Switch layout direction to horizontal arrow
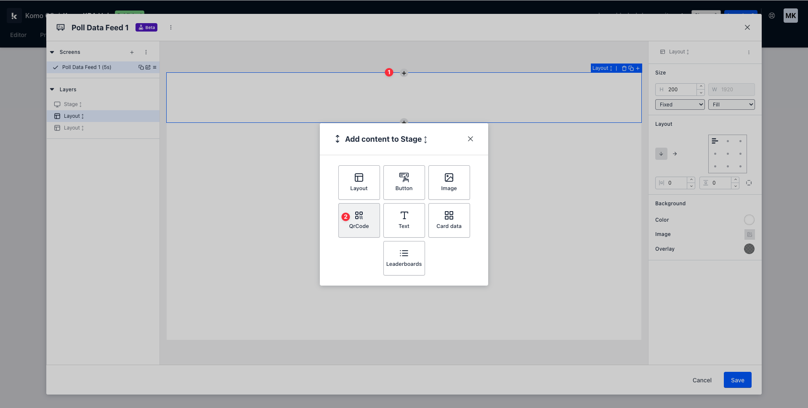 [675, 154]
